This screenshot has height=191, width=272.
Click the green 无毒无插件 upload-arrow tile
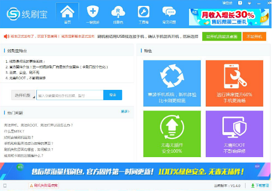(x=172, y=134)
